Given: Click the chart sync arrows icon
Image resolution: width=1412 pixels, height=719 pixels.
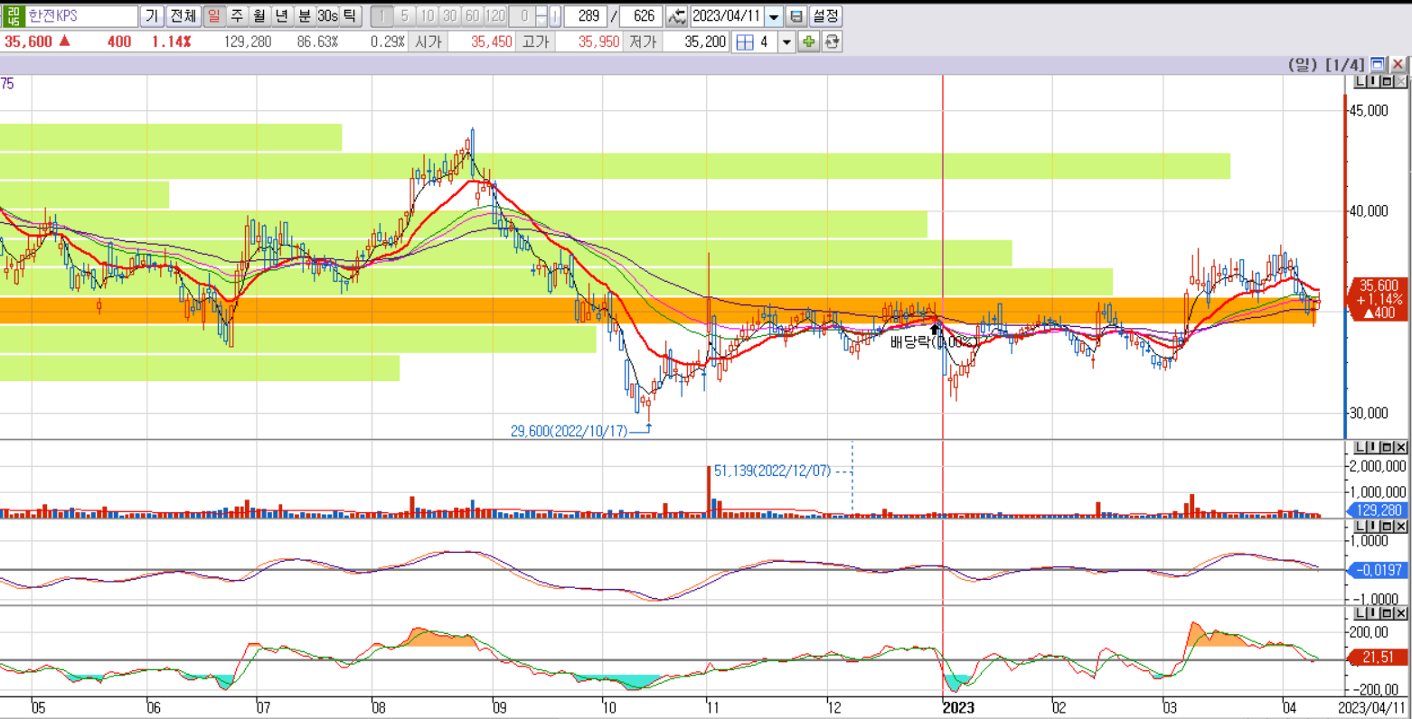Looking at the screenshot, I should coord(677,16).
